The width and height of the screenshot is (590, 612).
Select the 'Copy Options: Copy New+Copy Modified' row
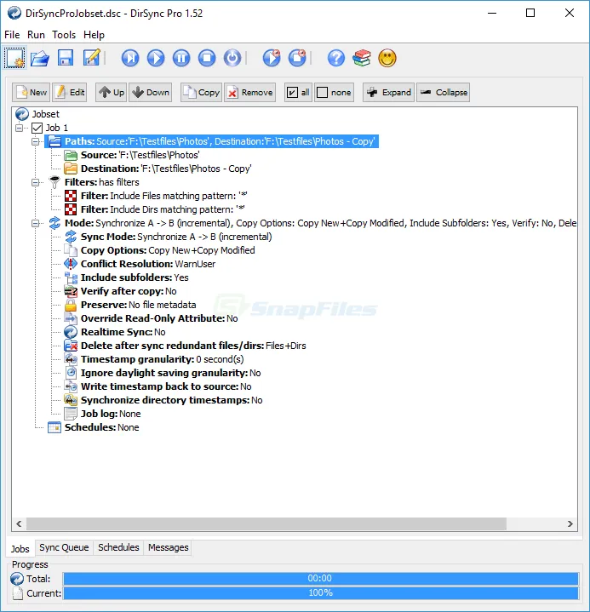(159, 250)
